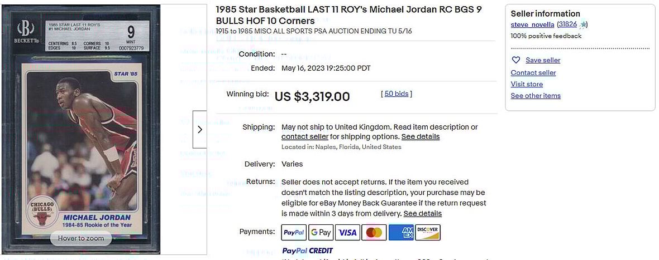Viewport: 659px width, 260px height.
Task: Click the Google Pay payment icon
Action: [x=321, y=232]
